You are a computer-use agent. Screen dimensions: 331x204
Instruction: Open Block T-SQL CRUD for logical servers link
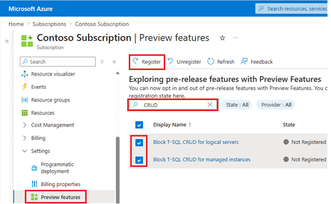[x=196, y=142]
